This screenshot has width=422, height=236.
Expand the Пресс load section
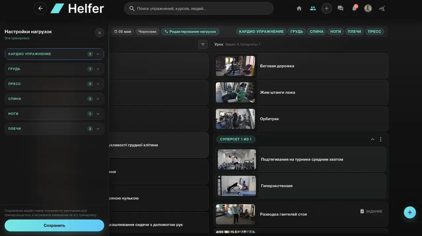(x=54, y=84)
